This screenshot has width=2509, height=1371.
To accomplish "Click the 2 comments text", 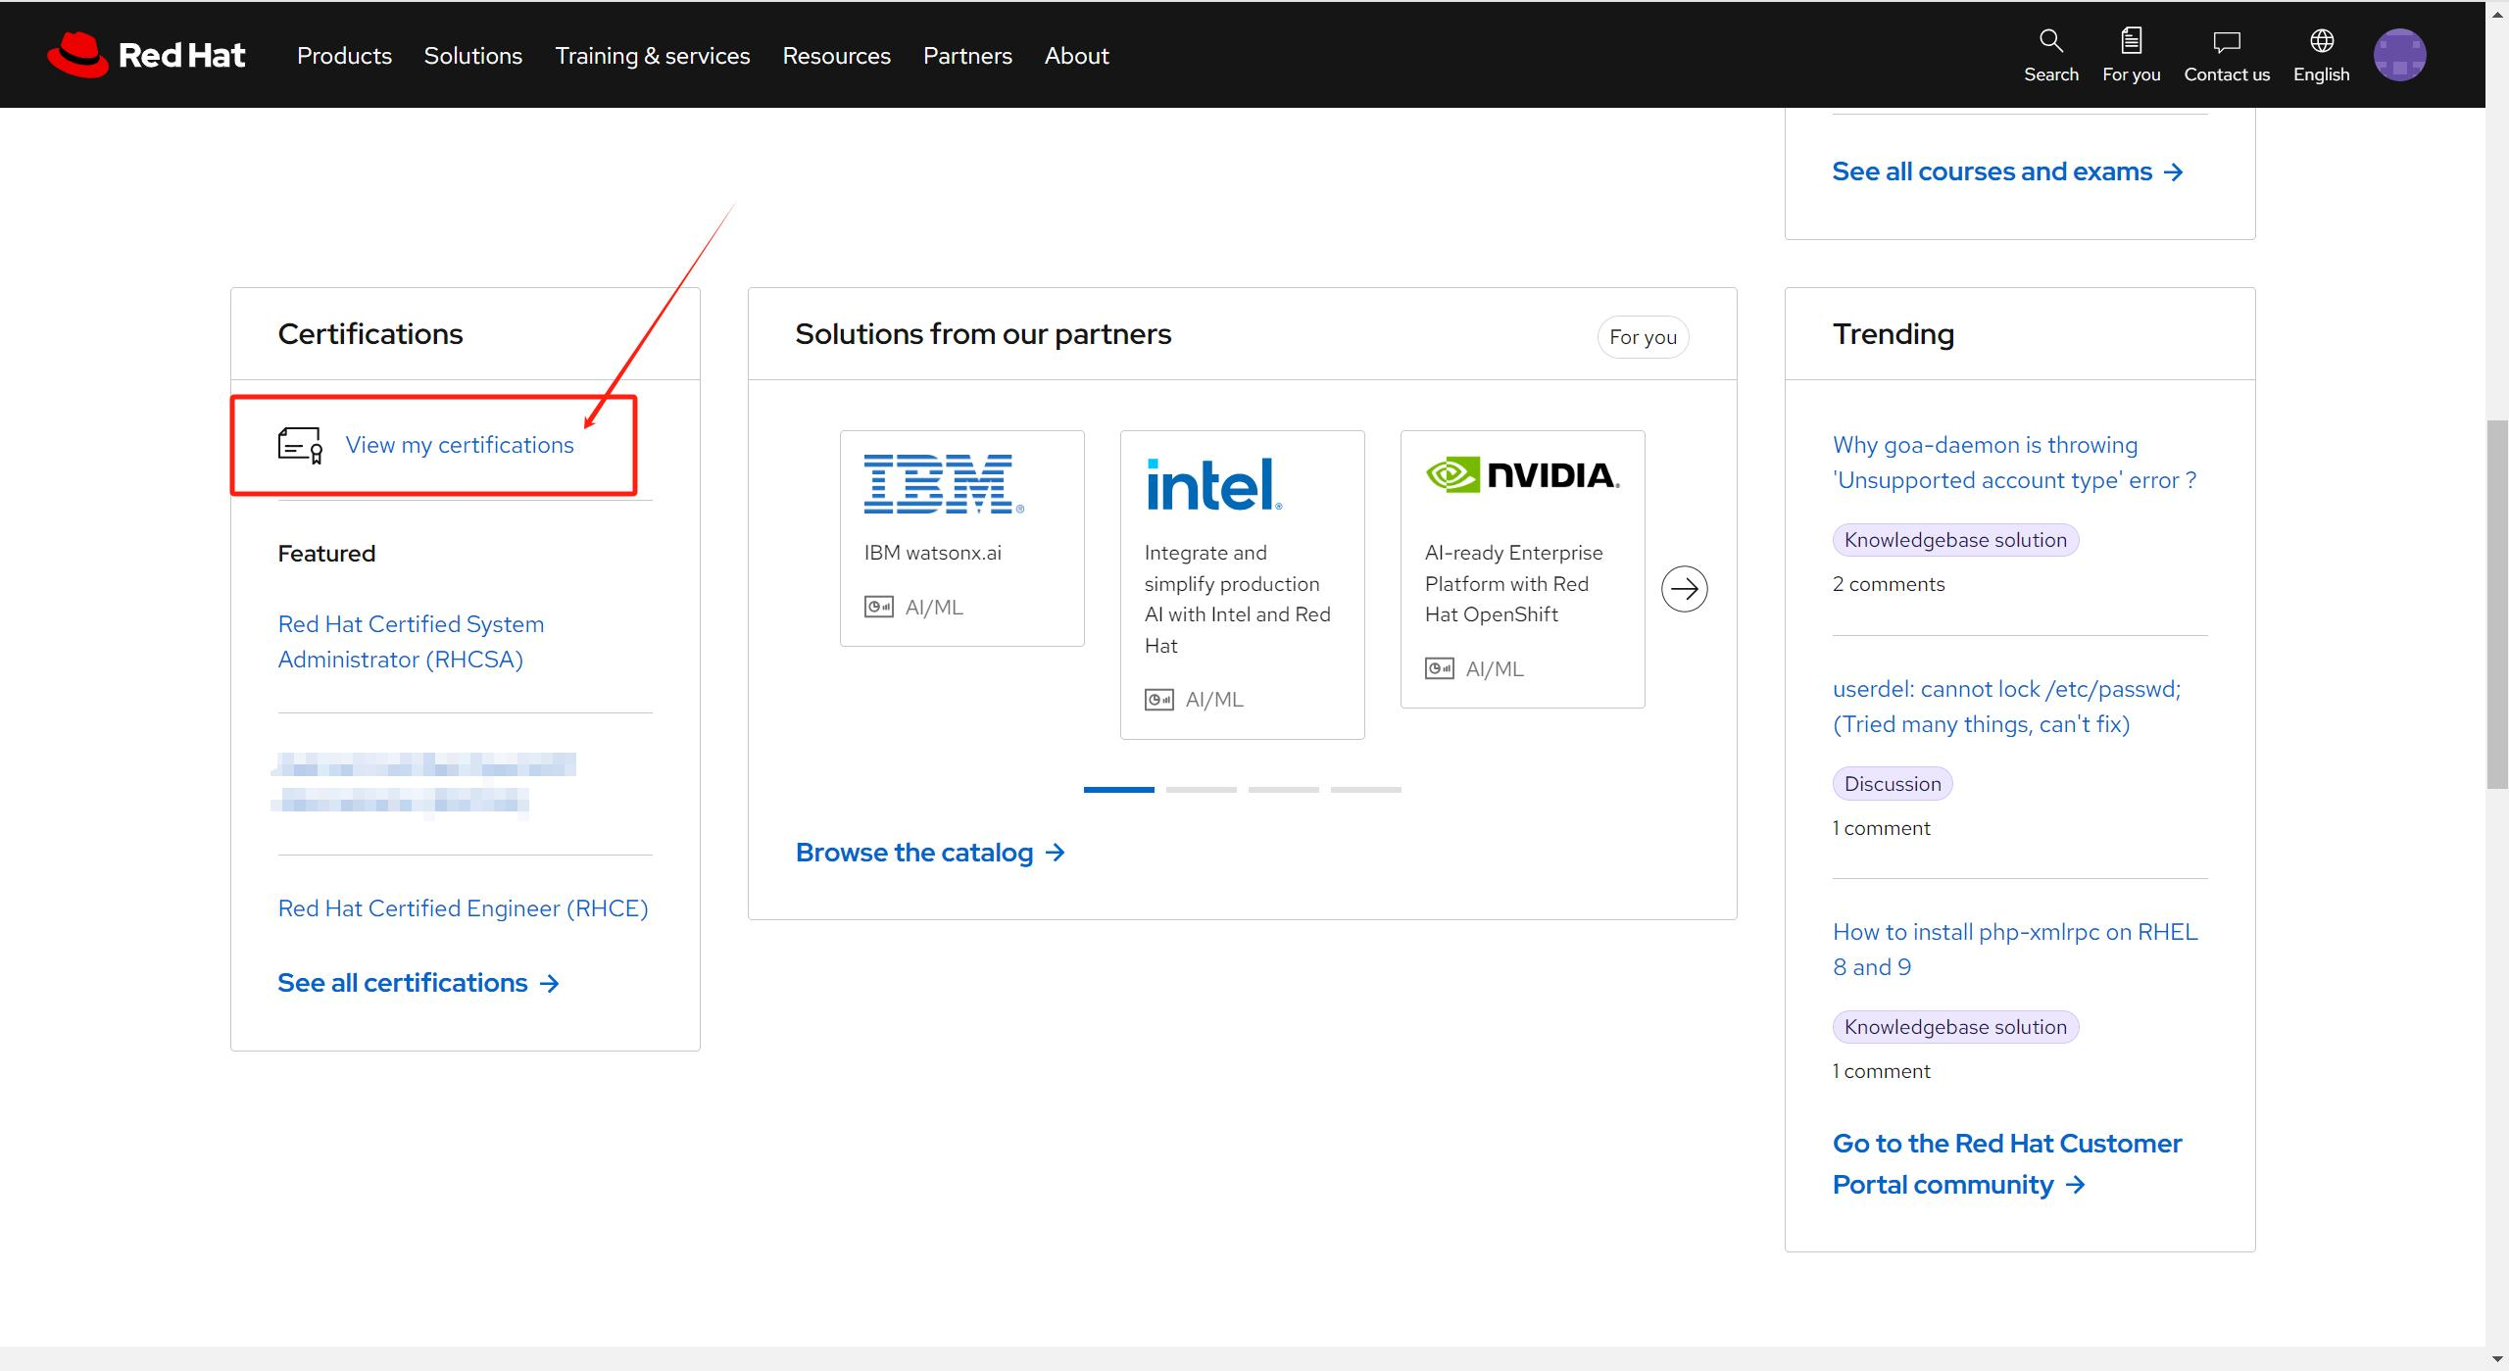I will 1888,584.
